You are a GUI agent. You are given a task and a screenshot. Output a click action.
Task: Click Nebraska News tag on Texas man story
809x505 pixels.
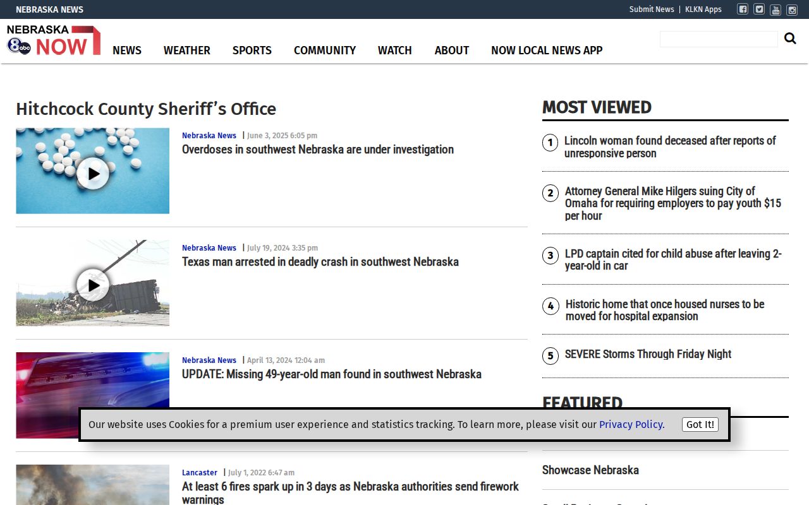coord(209,248)
